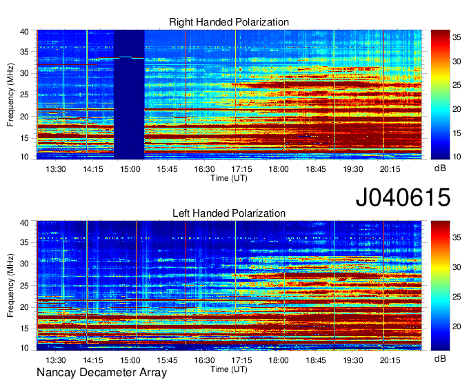Screen dimensions: 469x381
Task: Click 20 dB tick on Left Handed colorbar
Action: click(457, 326)
